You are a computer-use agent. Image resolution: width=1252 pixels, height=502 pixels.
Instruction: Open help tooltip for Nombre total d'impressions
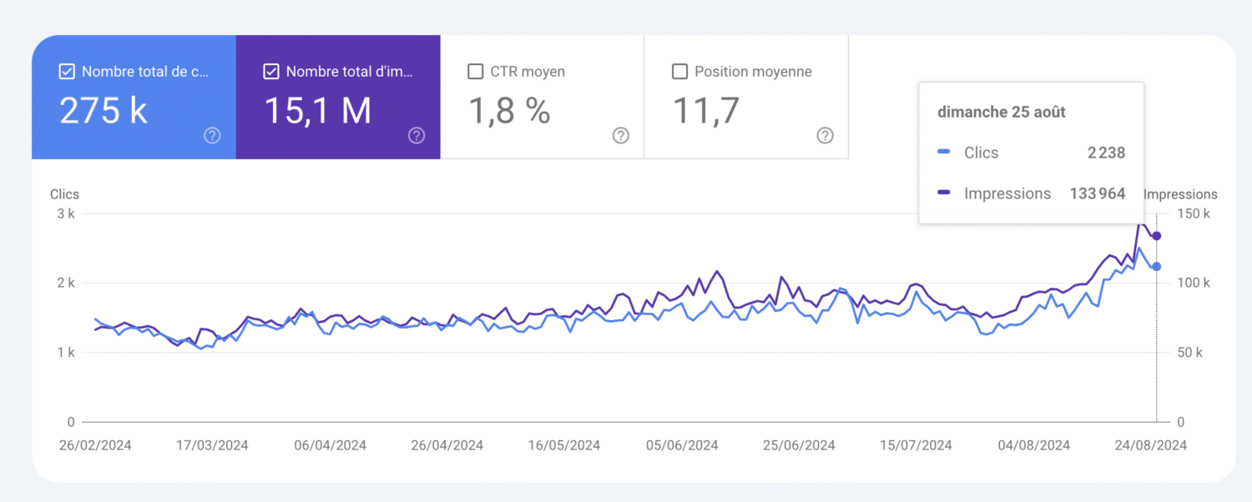[416, 135]
